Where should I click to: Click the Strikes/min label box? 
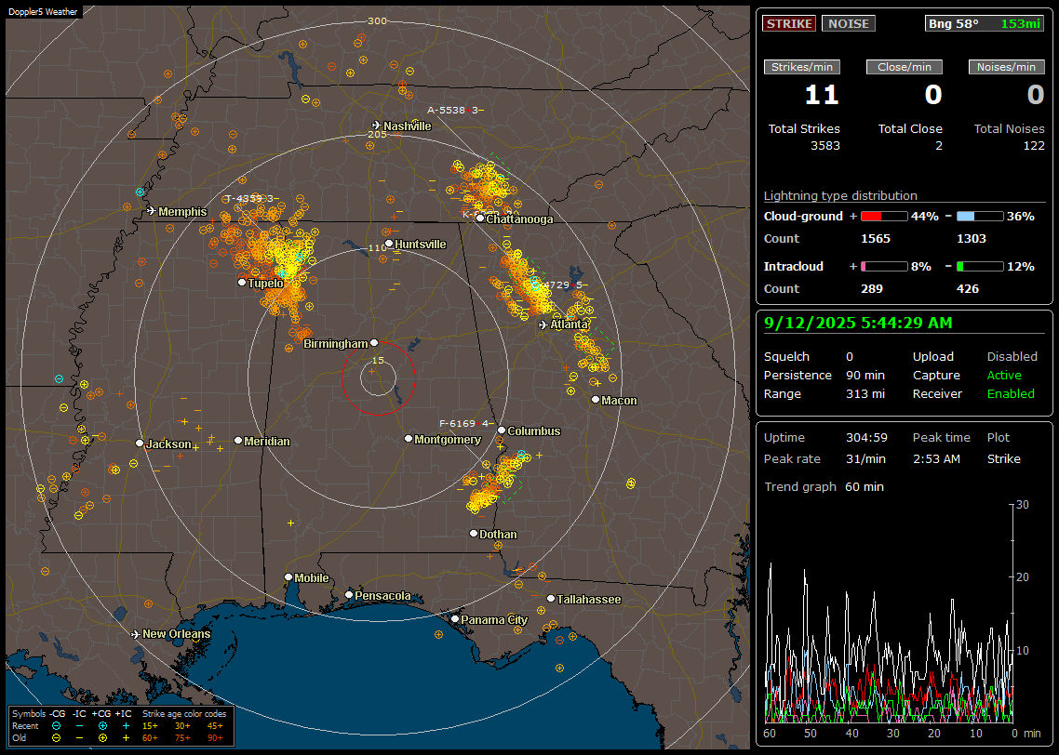point(801,67)
